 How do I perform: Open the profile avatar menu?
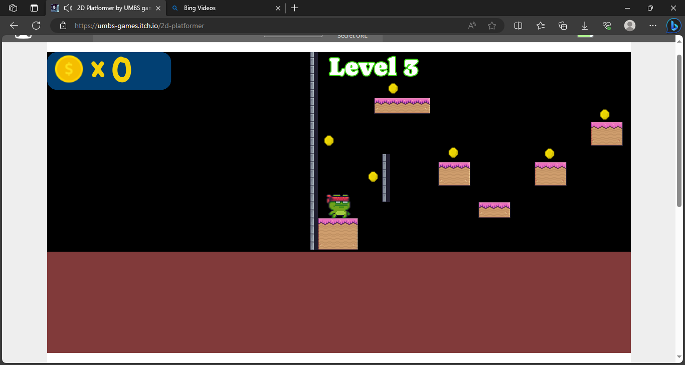pyautogui.click(x=630, y=26)
